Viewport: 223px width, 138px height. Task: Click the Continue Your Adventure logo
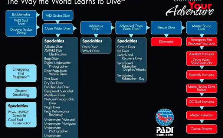click(190, 8)
